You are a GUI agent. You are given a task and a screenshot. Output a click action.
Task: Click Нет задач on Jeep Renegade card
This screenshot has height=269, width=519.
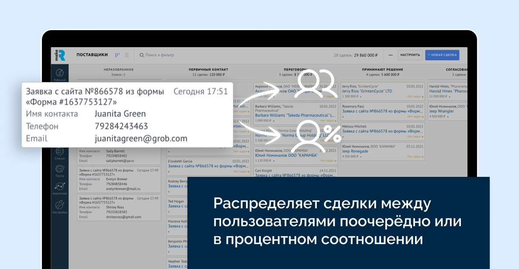pos(415,156)
